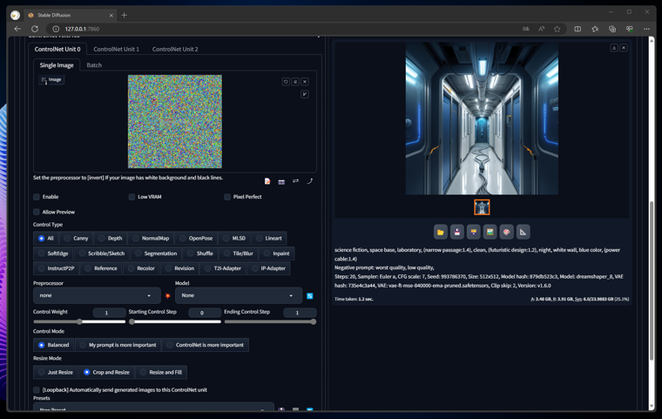This screenshot has height=419, width=662.
Task: Select the Single Image tab
Action: tap(57, 65)
